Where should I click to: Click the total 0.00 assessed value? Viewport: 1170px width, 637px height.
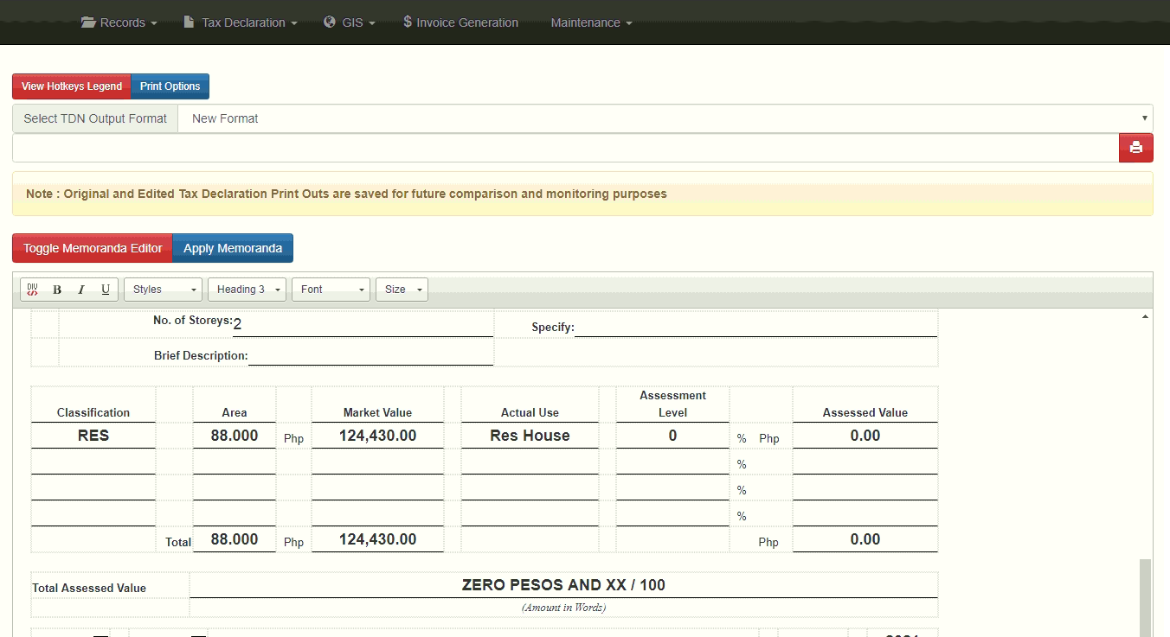point(865,539)
